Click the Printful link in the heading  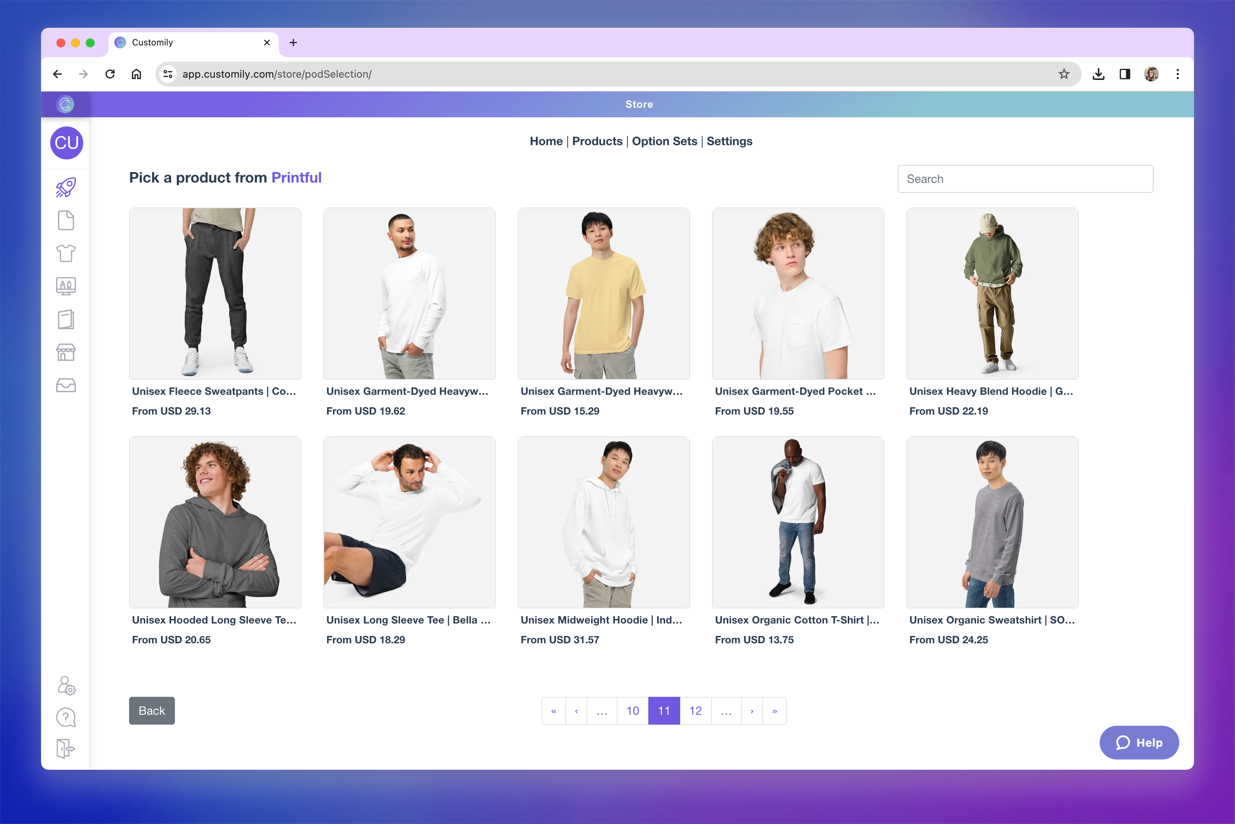coord(296,178)
